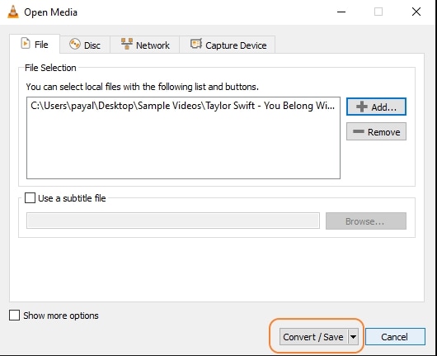Click inside the subtitle file path field
437x356 pixels.
pyautogui.click(x=173, y=221)
